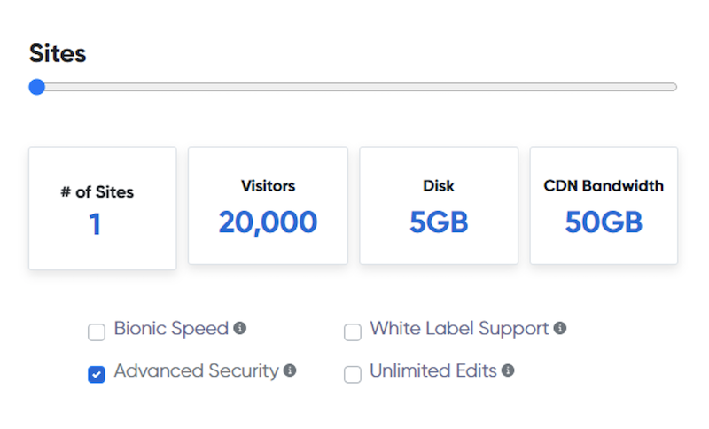Image resolution: width=709 pixels, height=429 pixels.
Task: Show info for White Label Support
Action: (x=560, y=328)
